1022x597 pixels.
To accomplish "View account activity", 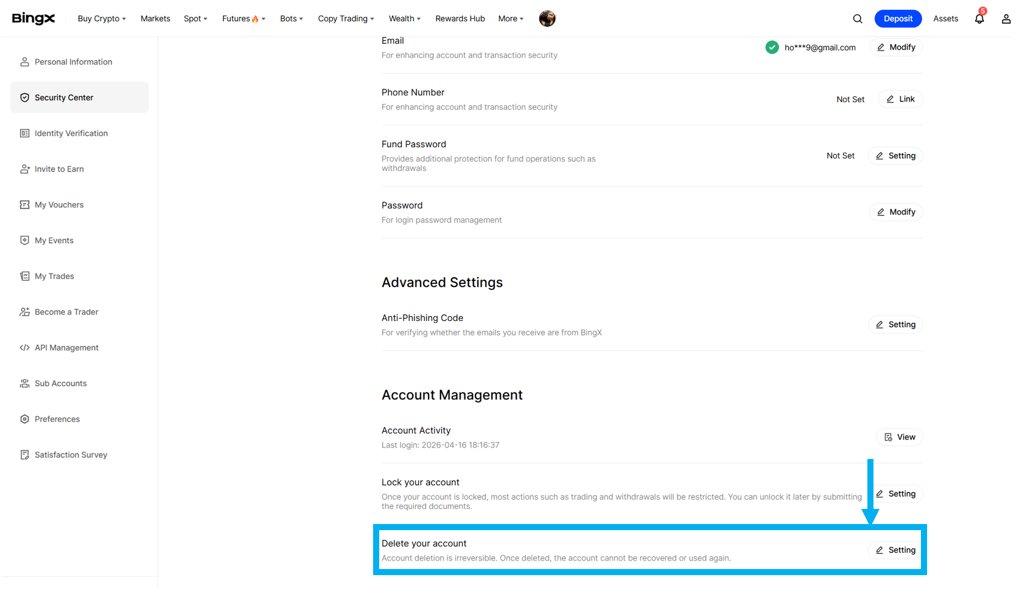I will [900, 437].
